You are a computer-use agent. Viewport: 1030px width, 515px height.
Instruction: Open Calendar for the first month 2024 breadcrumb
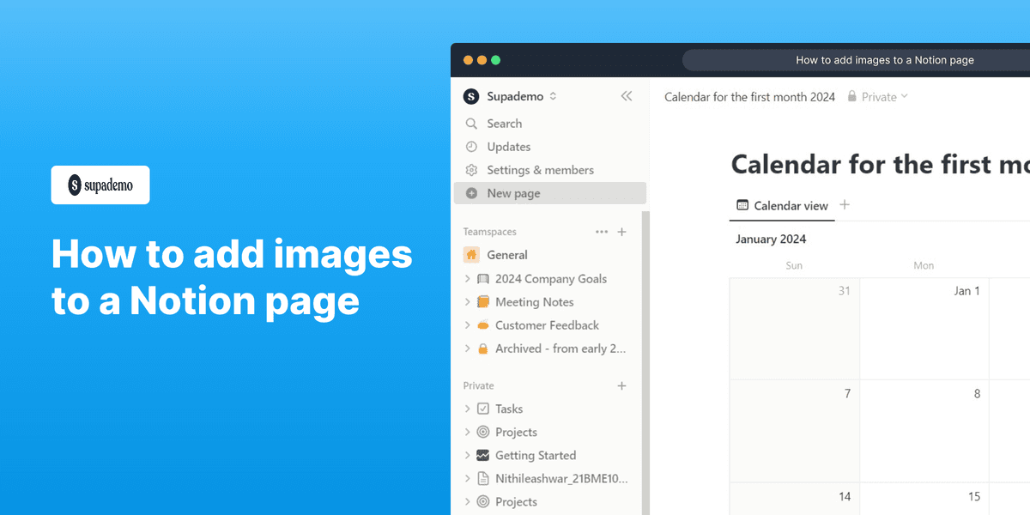pyautogui.click(x=749, y=97)
